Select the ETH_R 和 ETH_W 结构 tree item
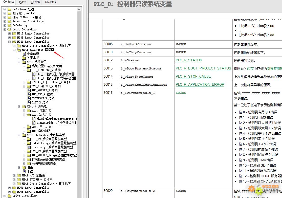Screen dimensions: 282x198 tap(46, 86)
